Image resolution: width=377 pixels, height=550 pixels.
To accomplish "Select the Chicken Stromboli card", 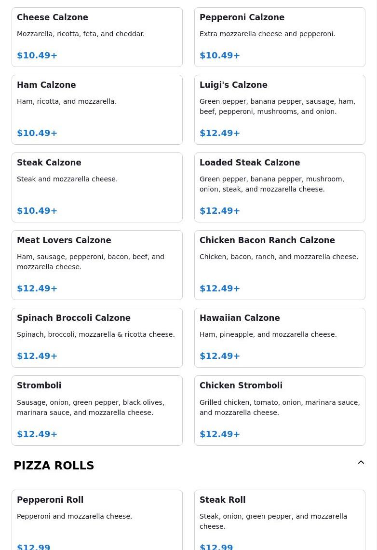I will [x=280, y=411].
